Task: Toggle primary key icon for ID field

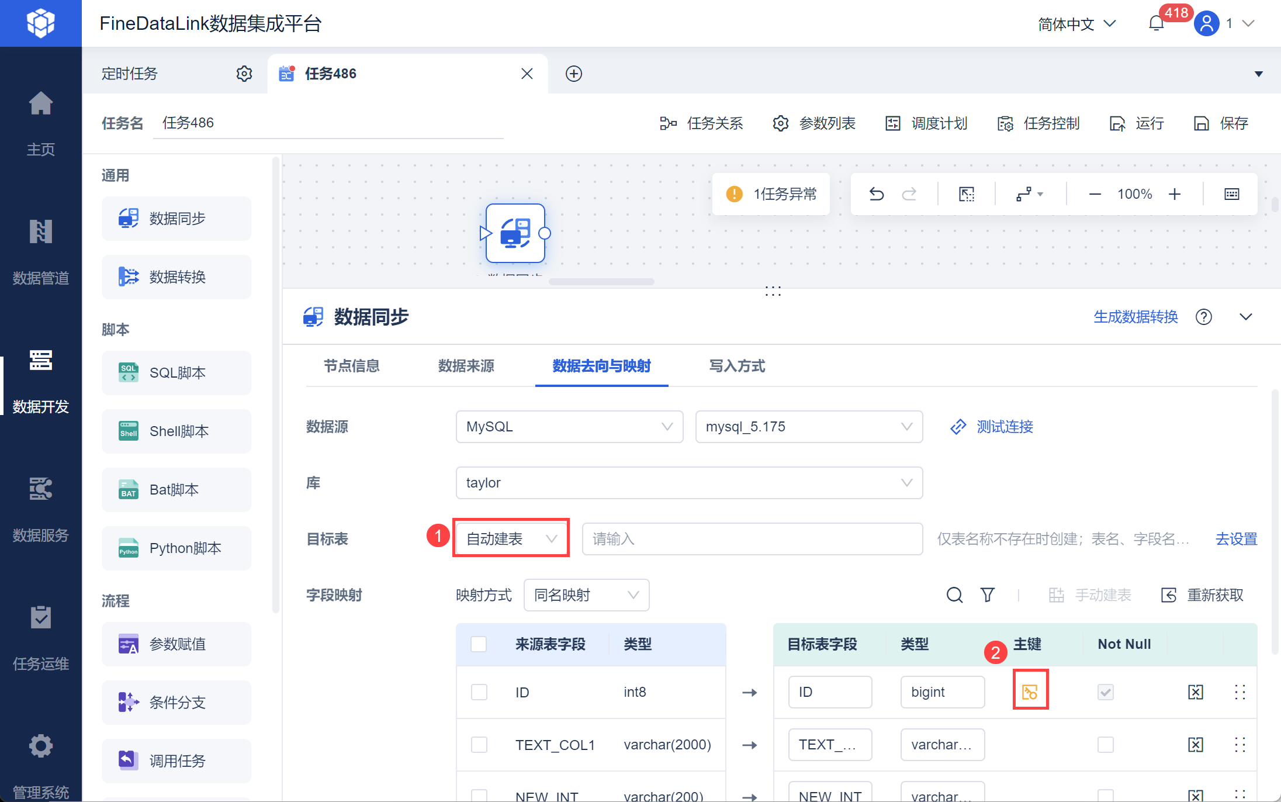Action: point(1030,692)
